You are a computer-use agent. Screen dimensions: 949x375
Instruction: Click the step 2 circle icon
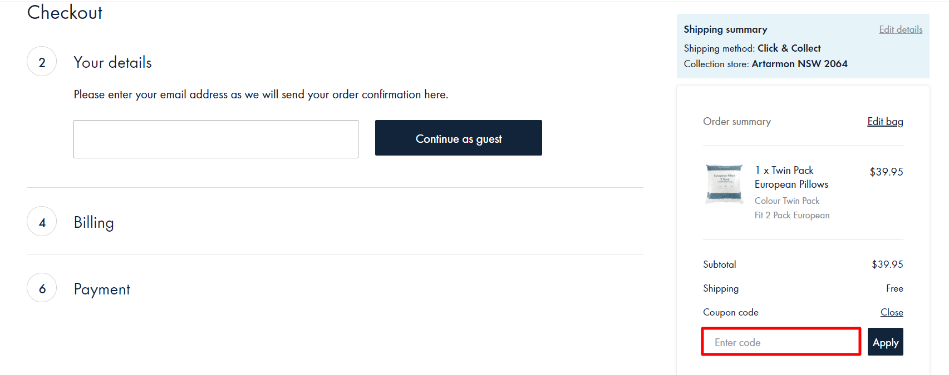pyautogui.click(x=42, y=62)
